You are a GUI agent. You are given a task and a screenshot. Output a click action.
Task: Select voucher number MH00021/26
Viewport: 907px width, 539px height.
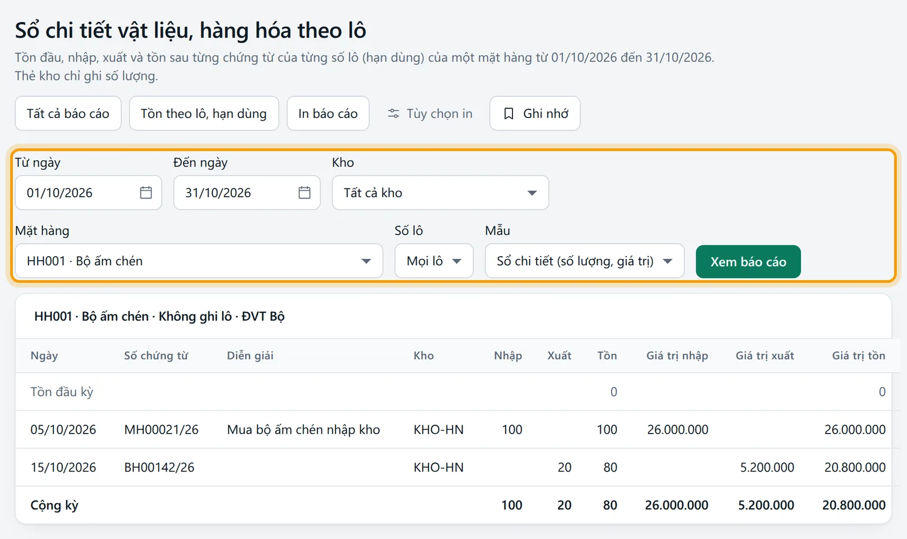(x=162, y=430)
